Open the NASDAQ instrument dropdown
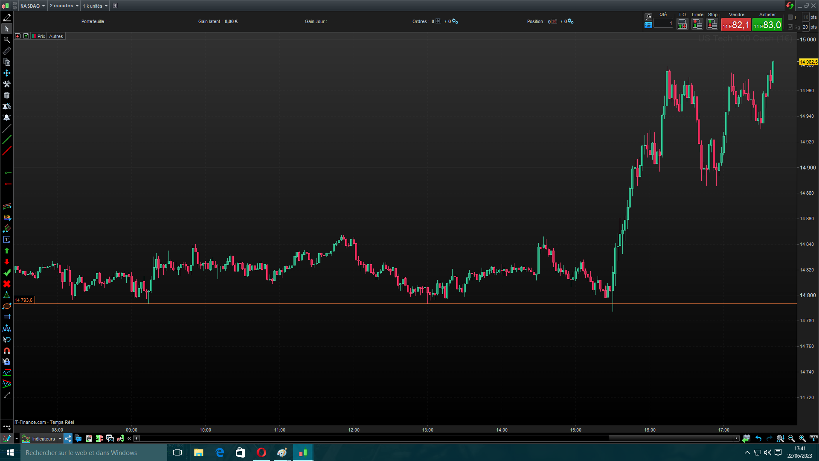 coord(32,6)
